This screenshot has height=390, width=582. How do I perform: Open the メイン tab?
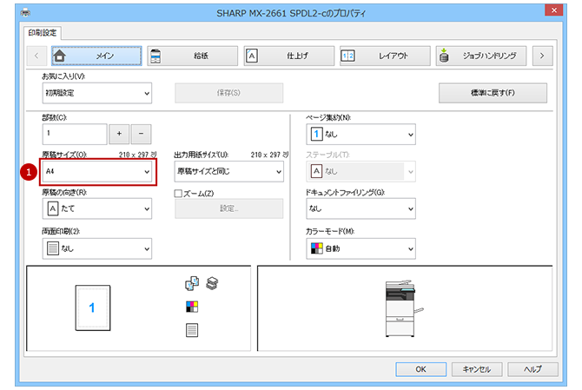pyautogui.click(x=96, y=56)
